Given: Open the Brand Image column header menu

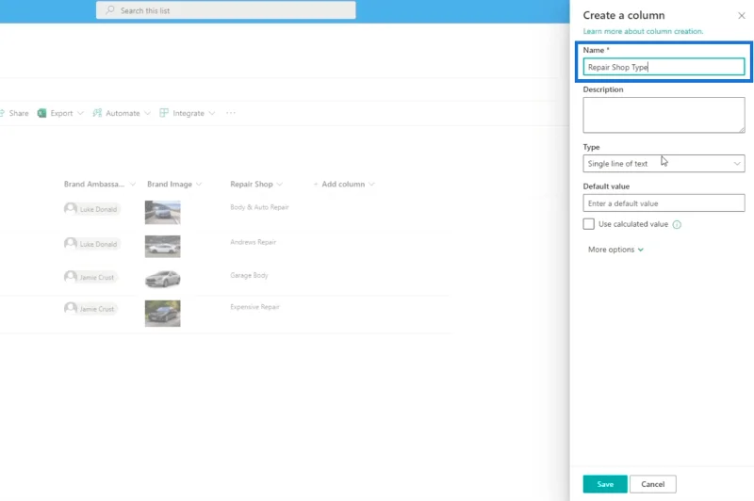Looking at the screenshot, I should (174, 184).
